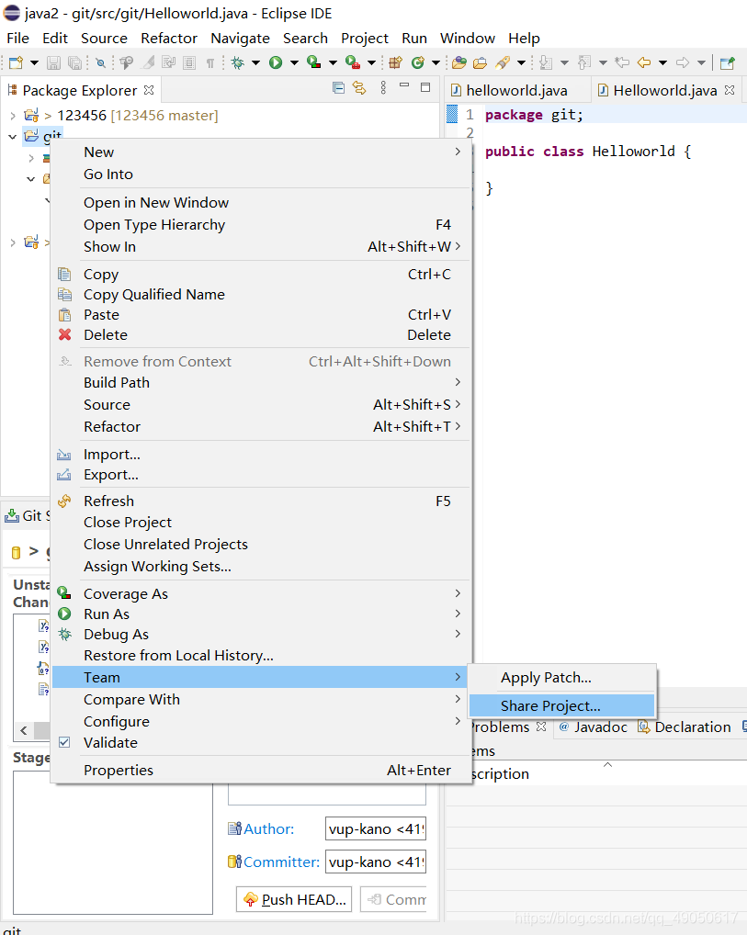This screenshot has width=747, height=935.
Task: Choose Restore from Local History... entry
Action: pyautogui.click(x=261, y=656)
